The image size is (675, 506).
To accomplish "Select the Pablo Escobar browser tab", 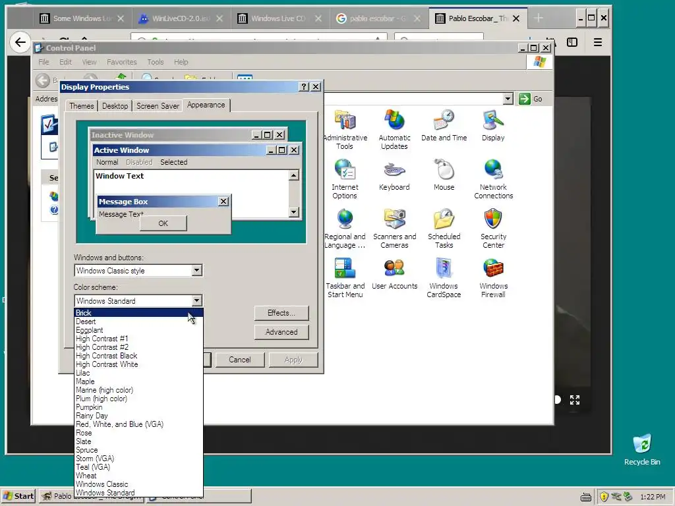I will tap(477, 18).
